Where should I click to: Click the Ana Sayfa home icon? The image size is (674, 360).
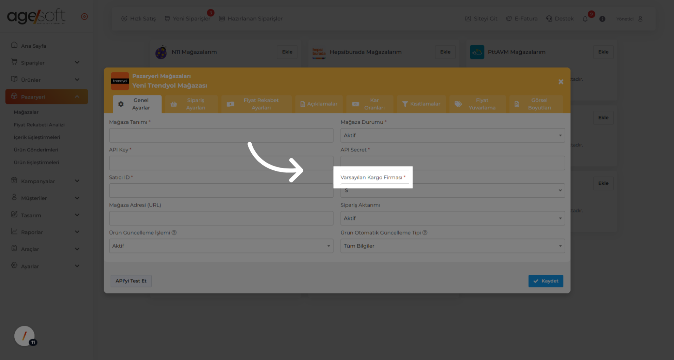pyautogui.click(x=14, y=45)
